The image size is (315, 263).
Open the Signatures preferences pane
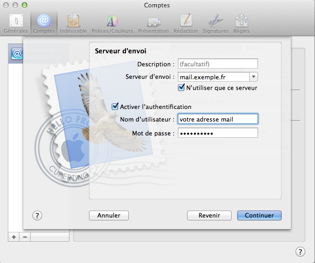pyautogui.click(x=215, y=24)
